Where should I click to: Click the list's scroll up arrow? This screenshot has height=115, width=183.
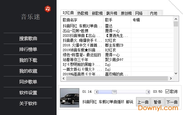click(x=176, y=19)
